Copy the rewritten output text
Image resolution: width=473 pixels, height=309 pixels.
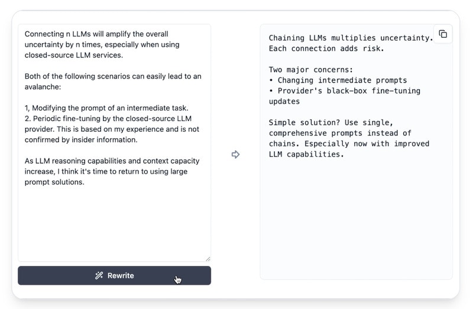[x=443, y=34]
